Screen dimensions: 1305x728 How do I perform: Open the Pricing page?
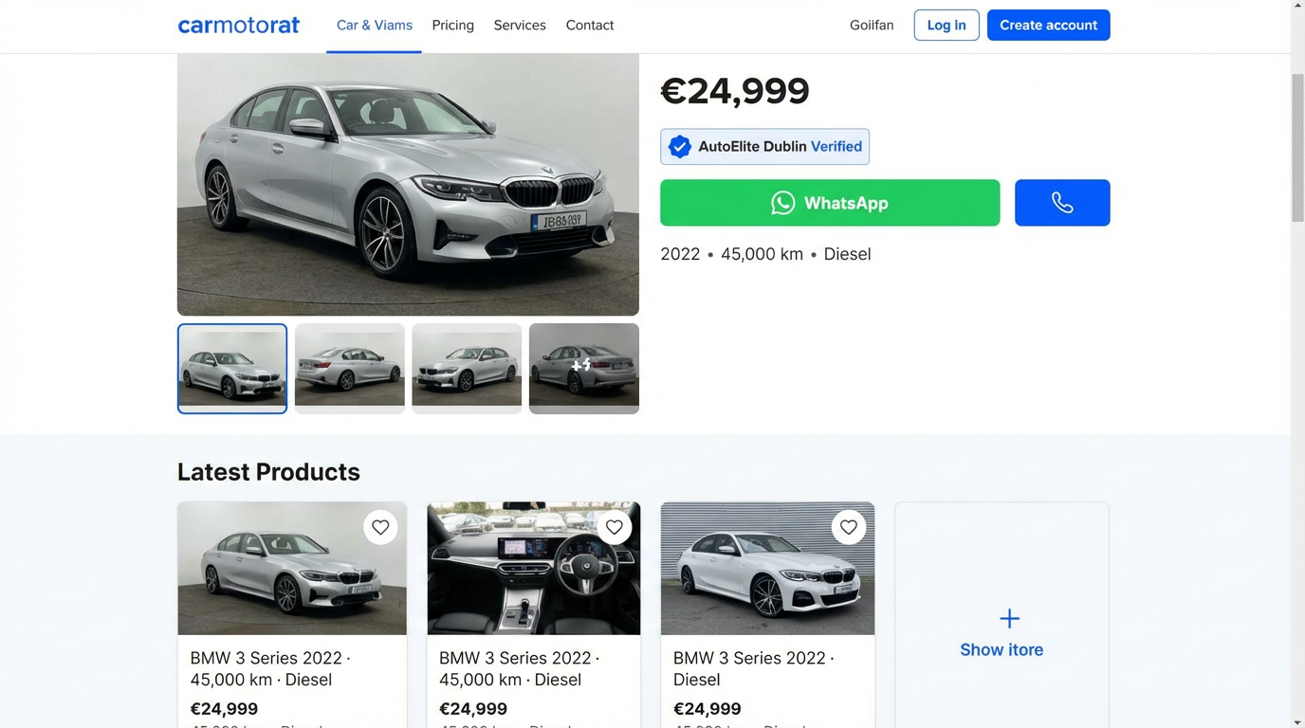pyautogui.click(x=452, y=25)
